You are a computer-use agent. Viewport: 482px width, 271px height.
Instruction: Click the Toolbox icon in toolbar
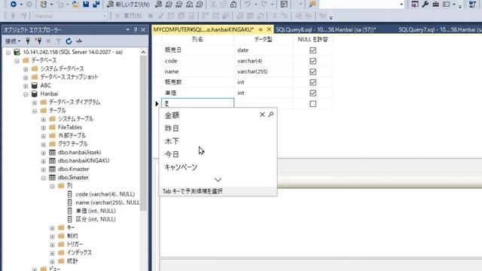pos(435,5)
